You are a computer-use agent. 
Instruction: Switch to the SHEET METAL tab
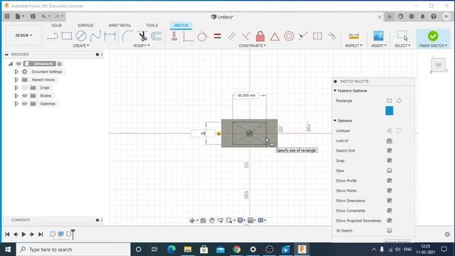pos(119,26)
